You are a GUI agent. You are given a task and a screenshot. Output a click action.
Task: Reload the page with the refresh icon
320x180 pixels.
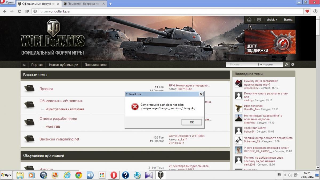coord(19,11)
